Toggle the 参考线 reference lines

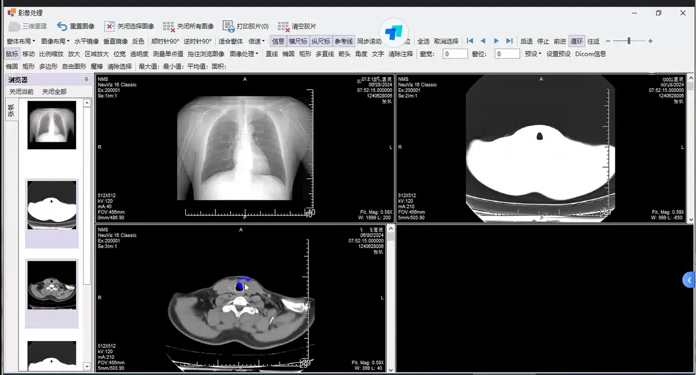point(344,41)
